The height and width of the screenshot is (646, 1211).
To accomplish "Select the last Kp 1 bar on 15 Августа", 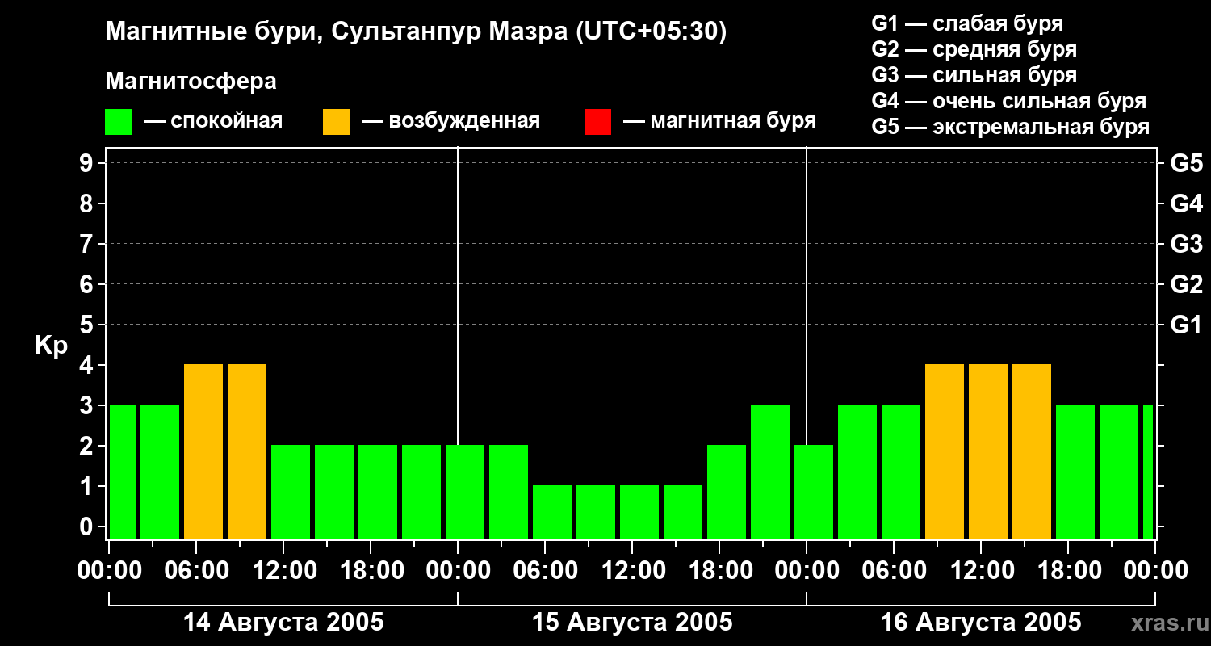I will point(683,513).
